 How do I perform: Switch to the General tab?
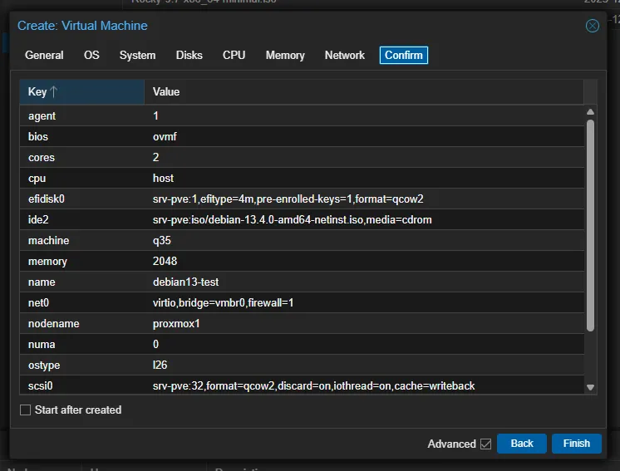coord(44,56)
